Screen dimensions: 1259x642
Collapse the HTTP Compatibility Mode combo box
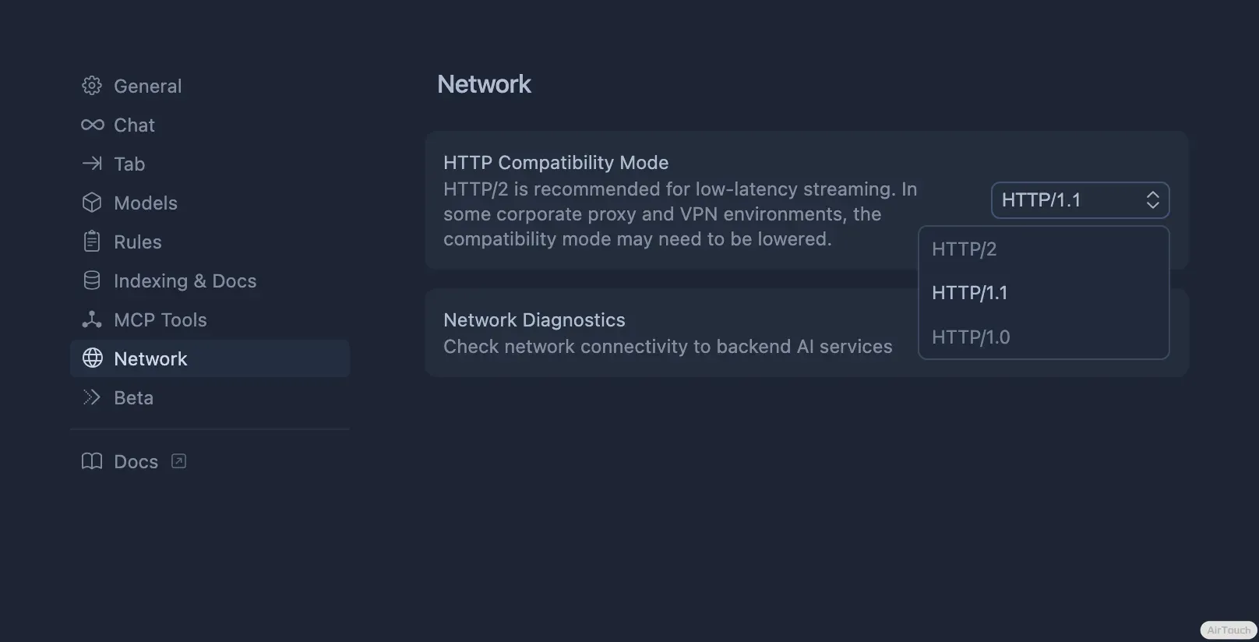point(1080,200)
